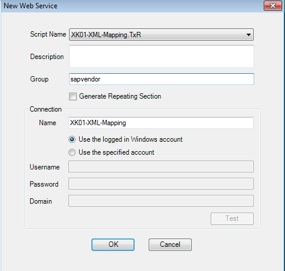Enable Generate Repeating Section checkbox
The width and height of the screenshot is (285, 271).
point(73,96)
